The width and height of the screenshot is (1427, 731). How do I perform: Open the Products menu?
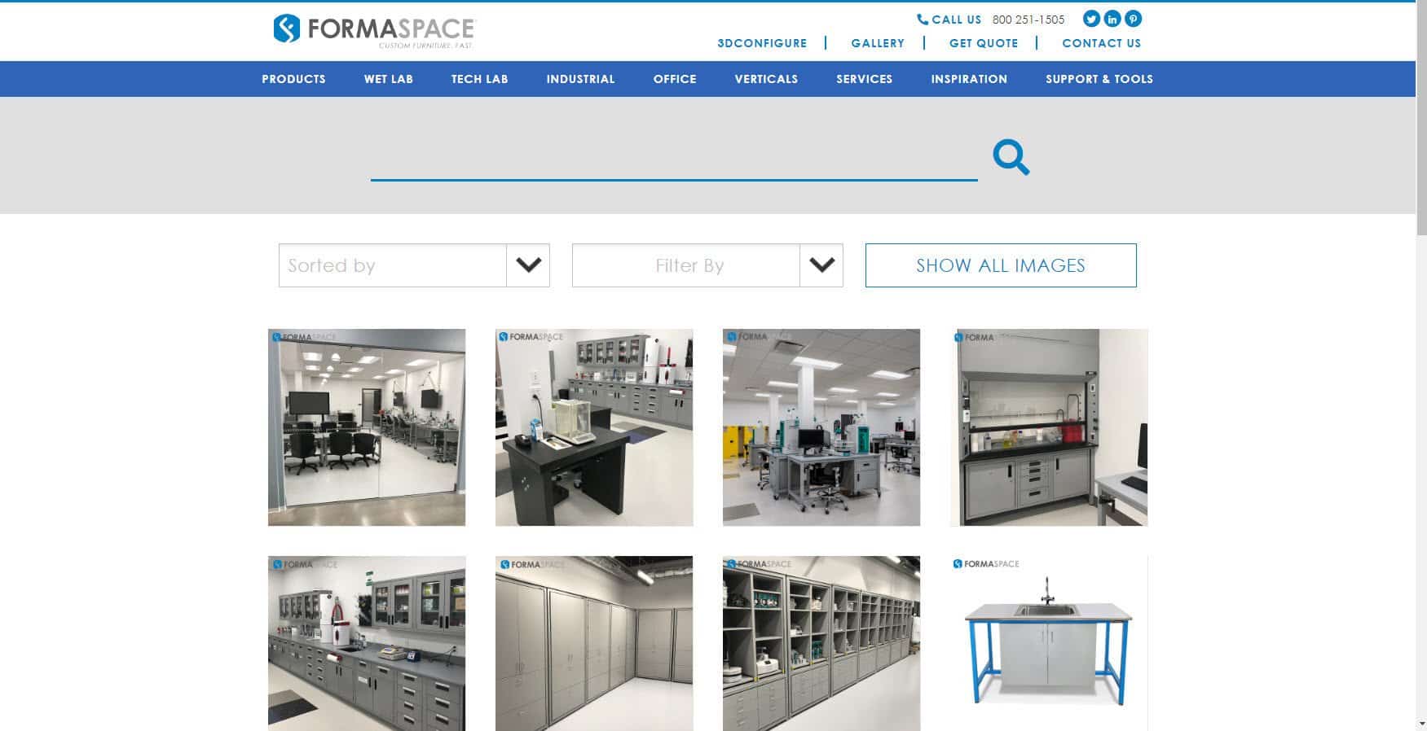(x=293, y=79)
